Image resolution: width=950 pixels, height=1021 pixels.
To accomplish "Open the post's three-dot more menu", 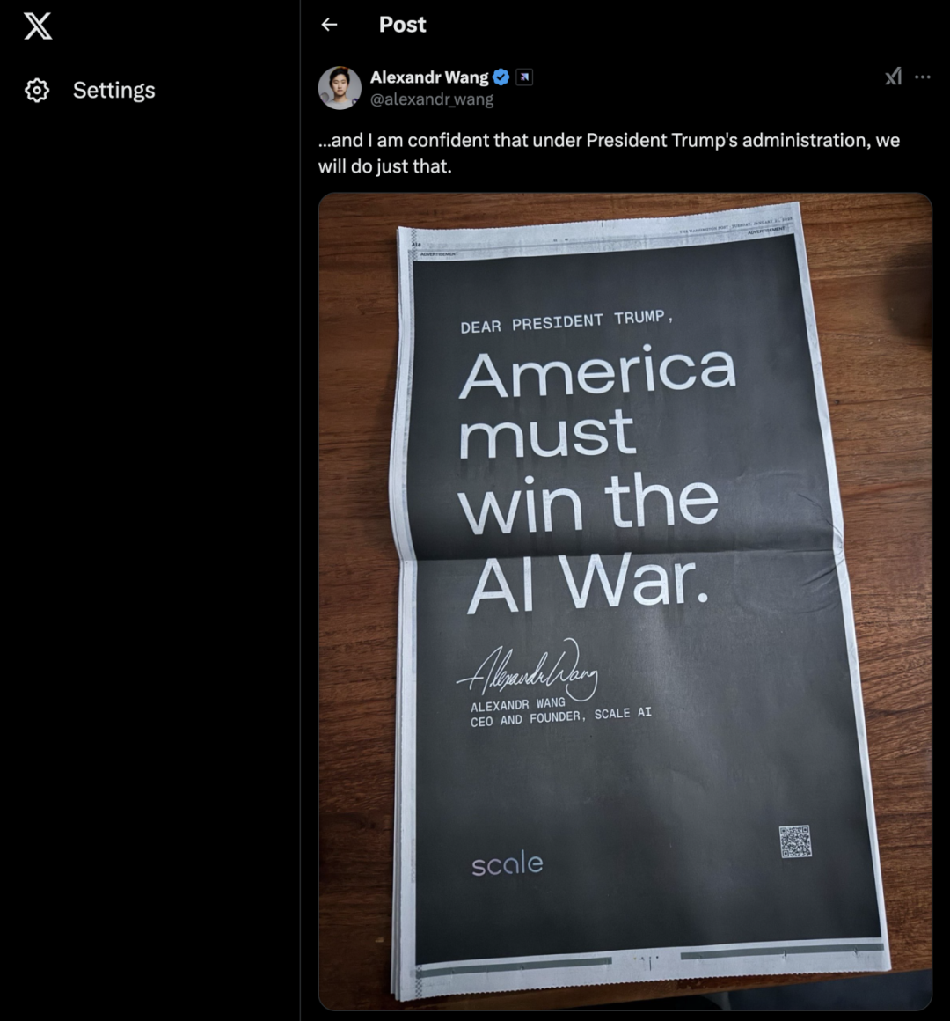I will point(922,77).
